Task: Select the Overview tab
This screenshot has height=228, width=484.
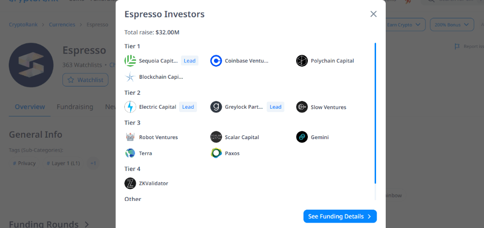Action: 30,107
